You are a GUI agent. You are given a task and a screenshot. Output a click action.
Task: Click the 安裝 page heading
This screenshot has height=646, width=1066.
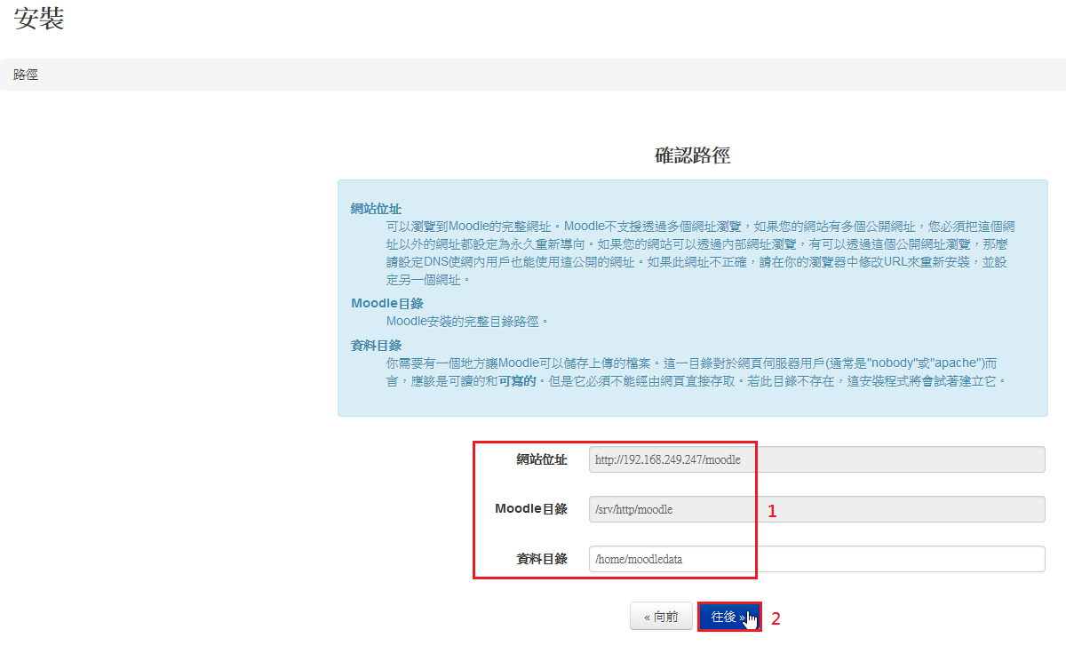click(x=39, y=19)
